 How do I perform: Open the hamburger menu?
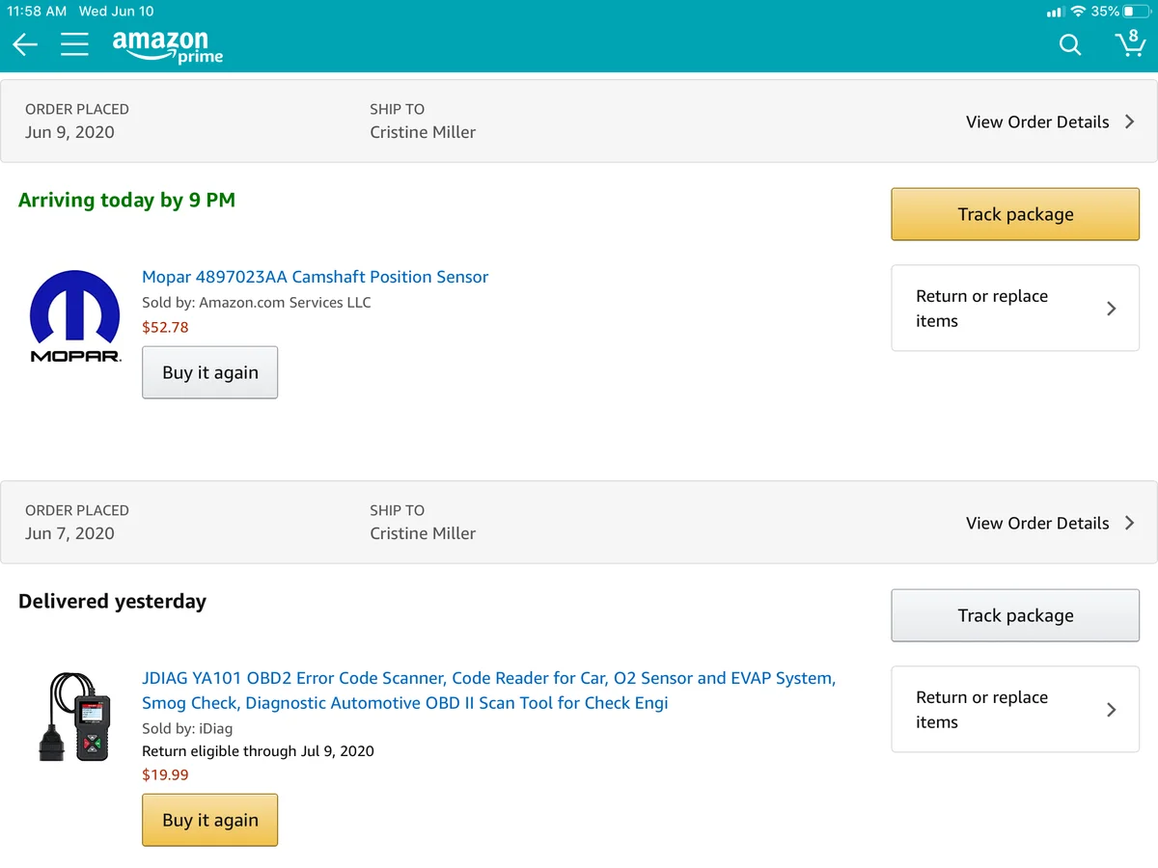pyautogui.click(x=74, y=44)
